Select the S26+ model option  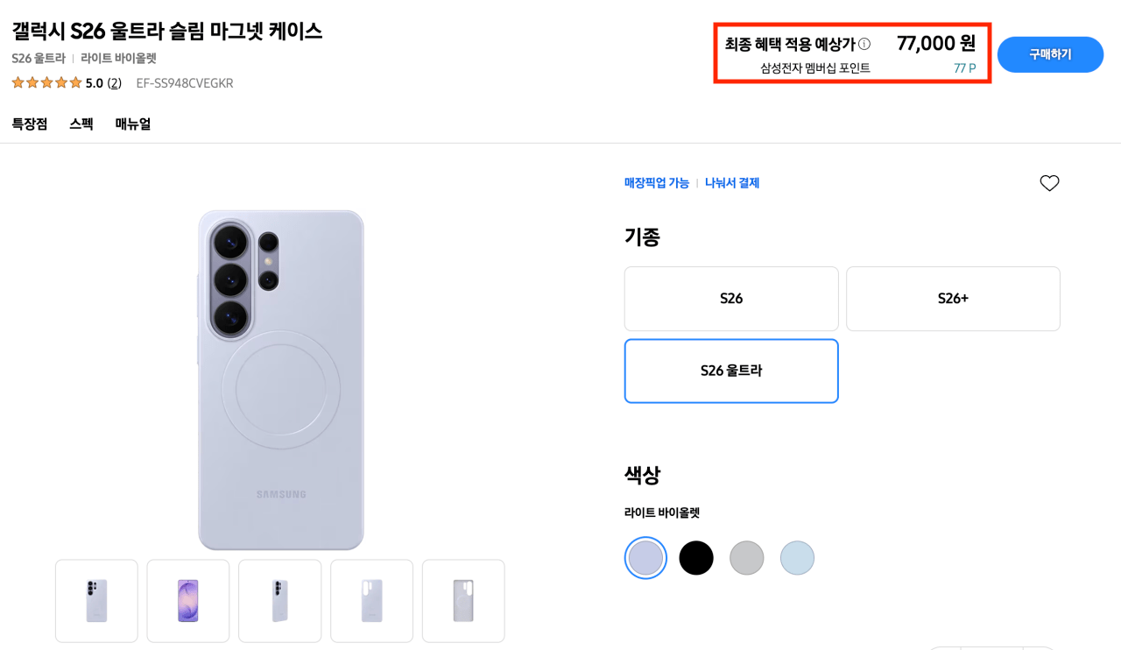(x=953, y=299)
